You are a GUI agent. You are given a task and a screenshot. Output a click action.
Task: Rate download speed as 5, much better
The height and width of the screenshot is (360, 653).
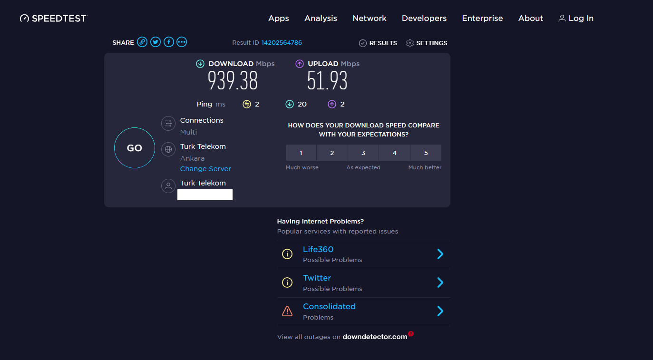click(426, 153)
